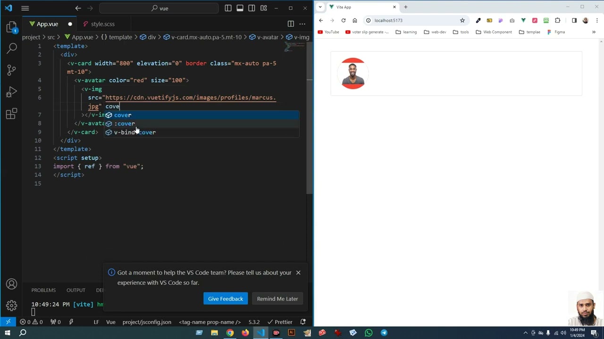Open the OUTPUT panel tab
This screenshot has height=339, width=604.
(76, 290)
